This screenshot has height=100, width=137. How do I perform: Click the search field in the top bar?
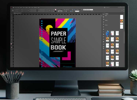(x=114, y=7)
